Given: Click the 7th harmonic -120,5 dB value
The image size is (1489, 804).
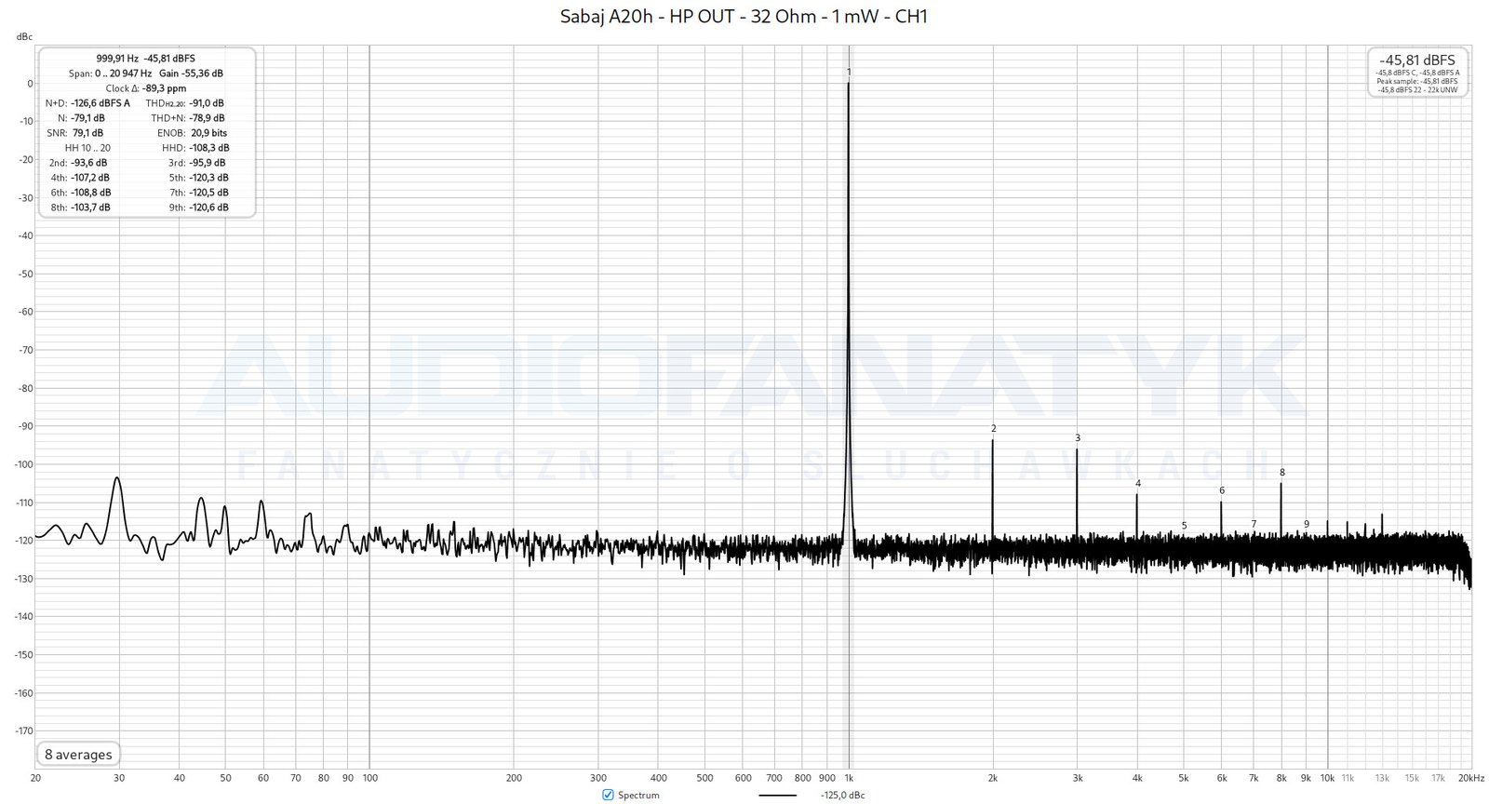Looking at the screenshot, I should point(208,193).
